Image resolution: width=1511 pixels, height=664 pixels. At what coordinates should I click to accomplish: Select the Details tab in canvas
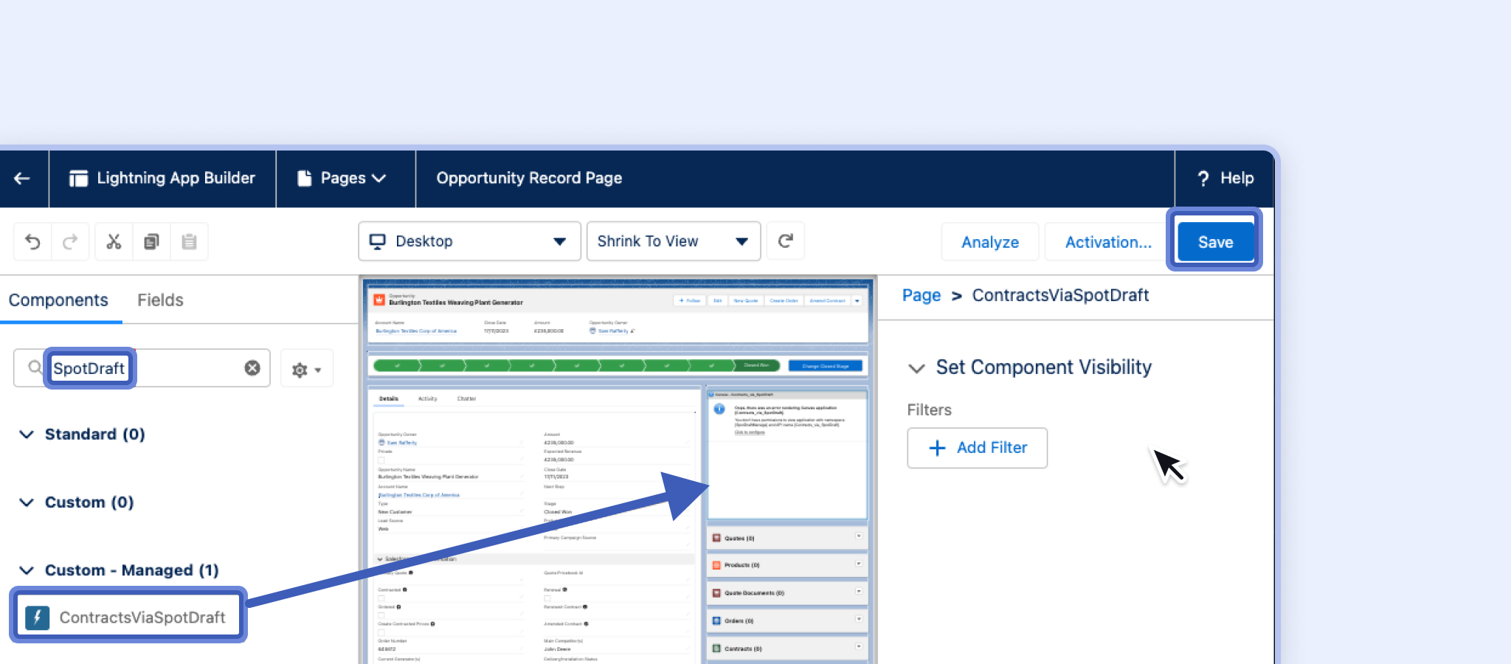[389, 398]
